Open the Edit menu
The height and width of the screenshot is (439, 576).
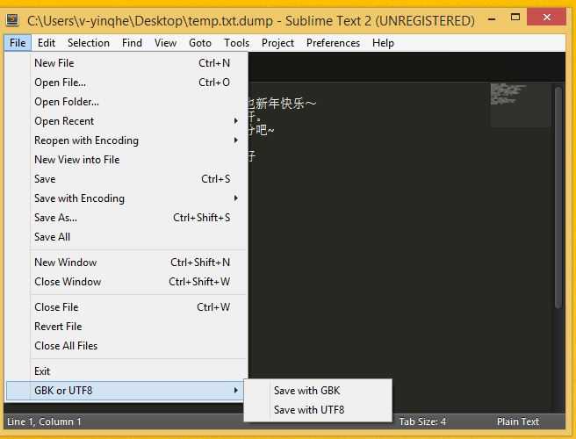pyautogui.click(x=47, y=43)
